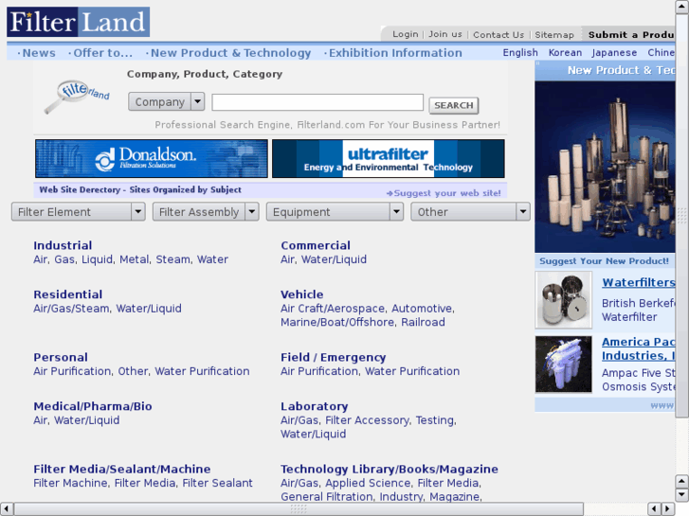Click Other under Personal
This screenshot has width=689, height=516.
(133, 371)
